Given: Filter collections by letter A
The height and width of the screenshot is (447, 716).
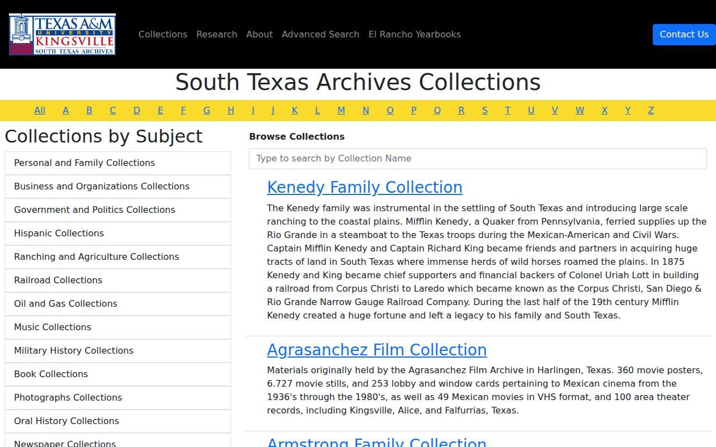Looking at the screenshot, I should click(65, 110).
